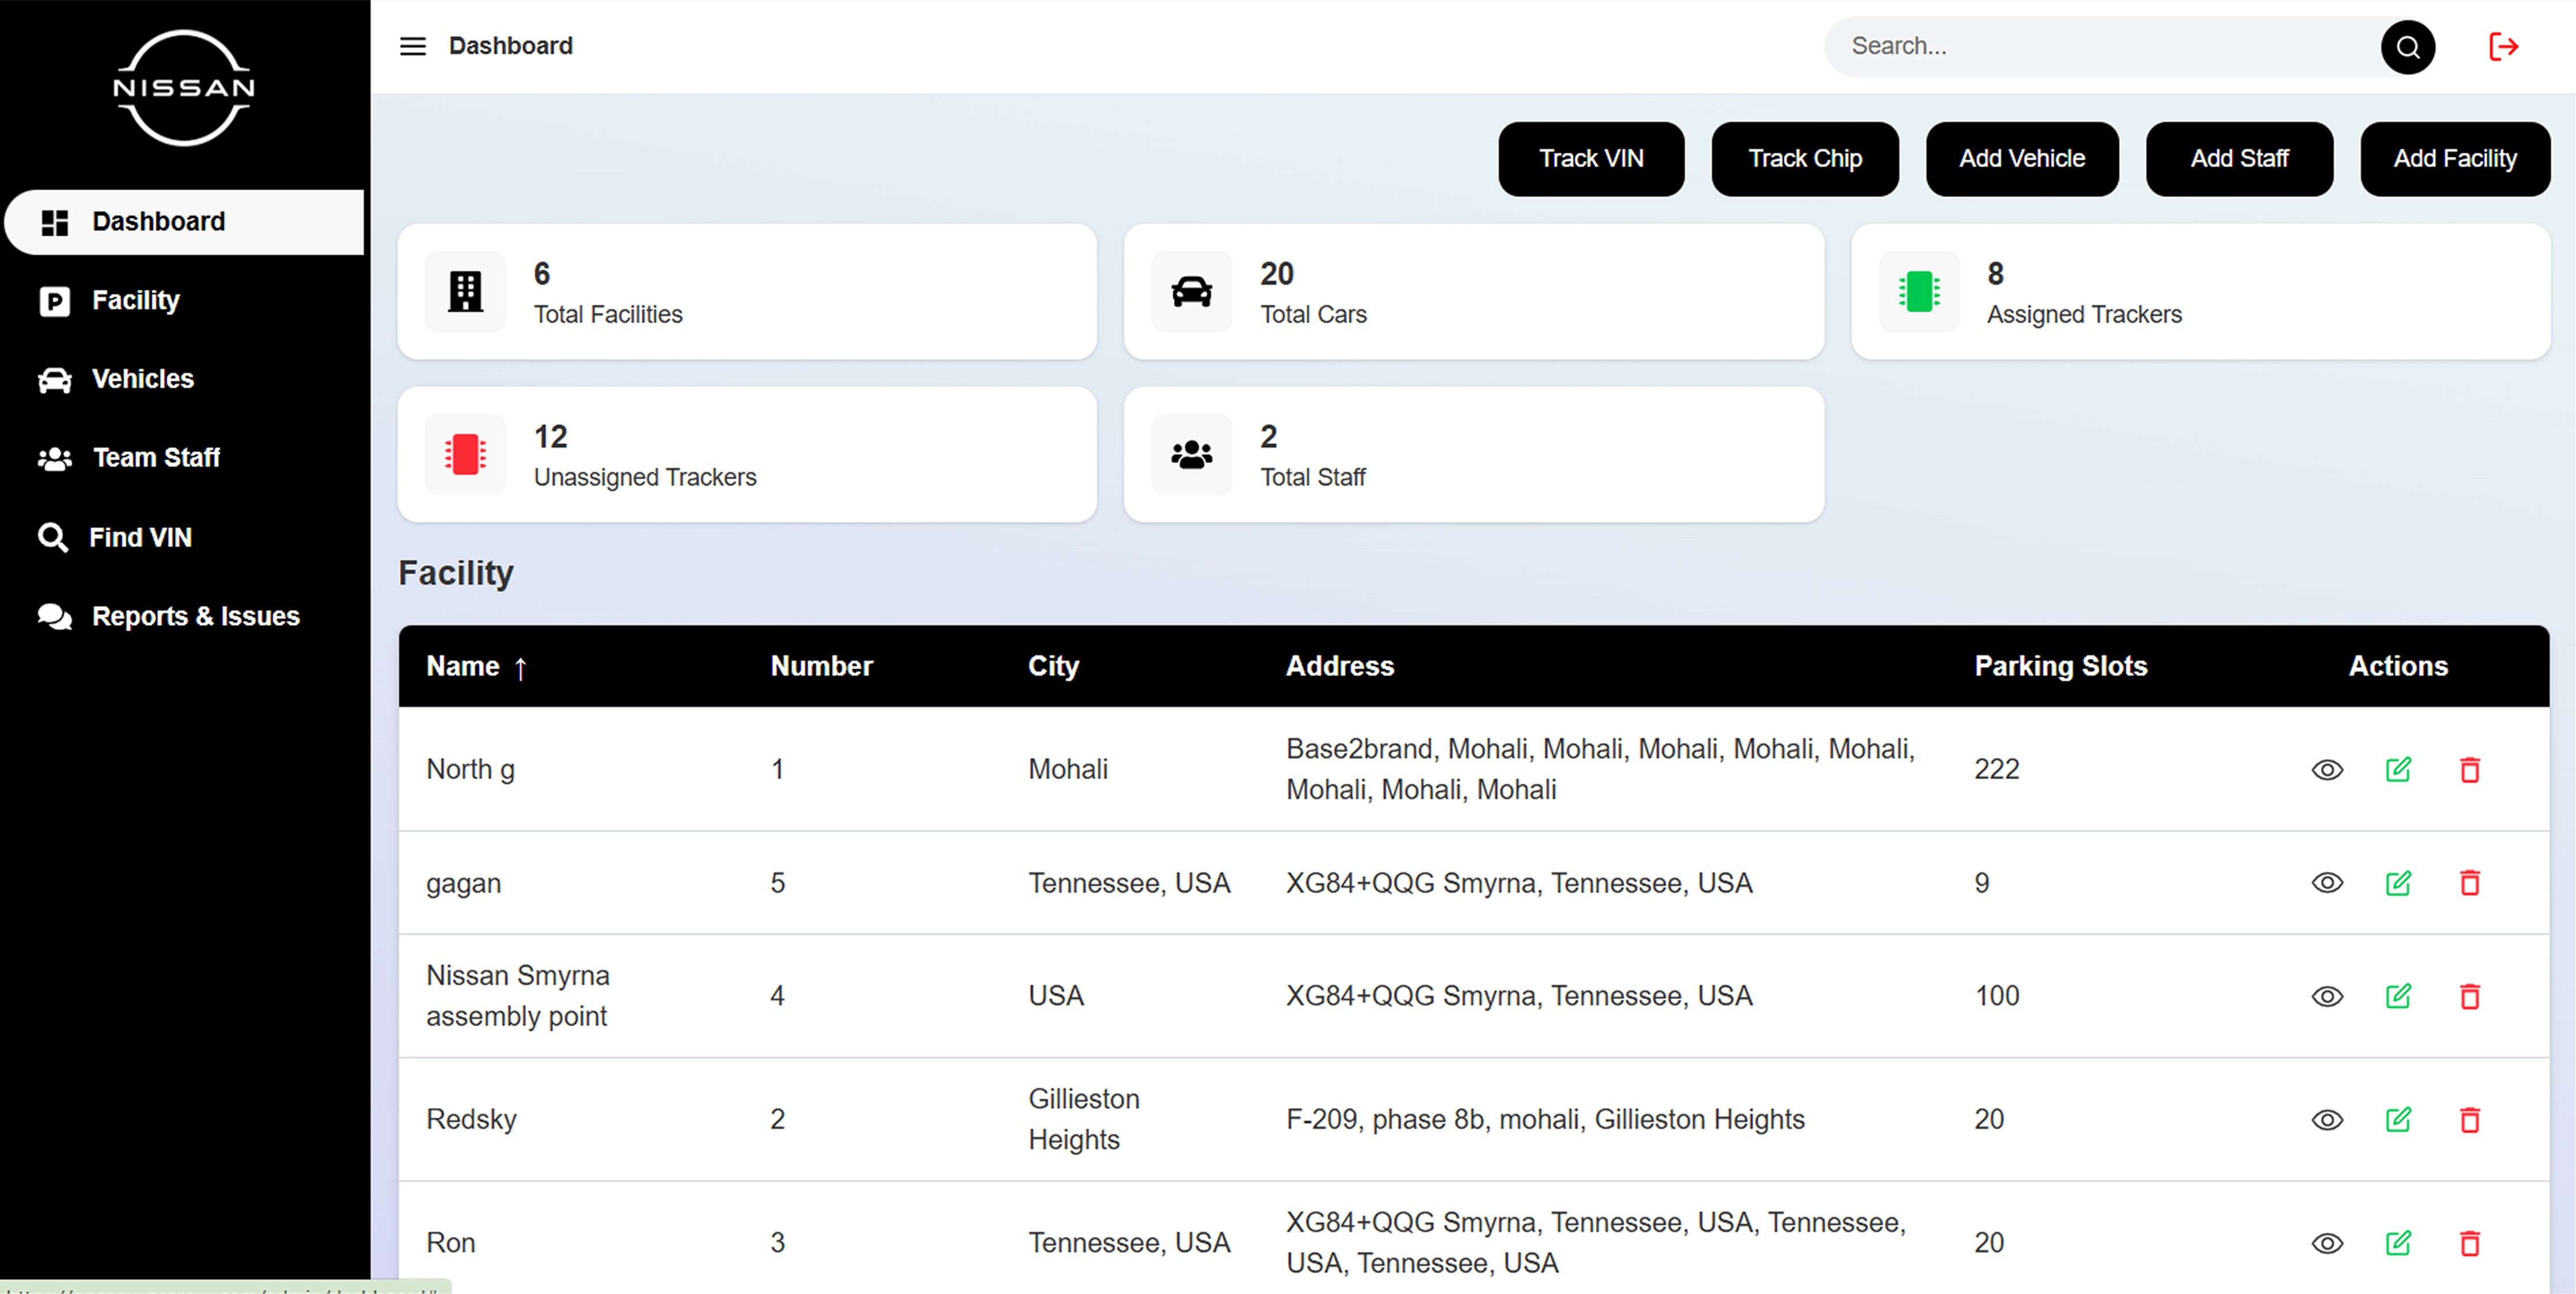Viewport: 2576px width, 1294px height.
Task: Open Vehicles in the sidebar
Action: tap(185, 380)
